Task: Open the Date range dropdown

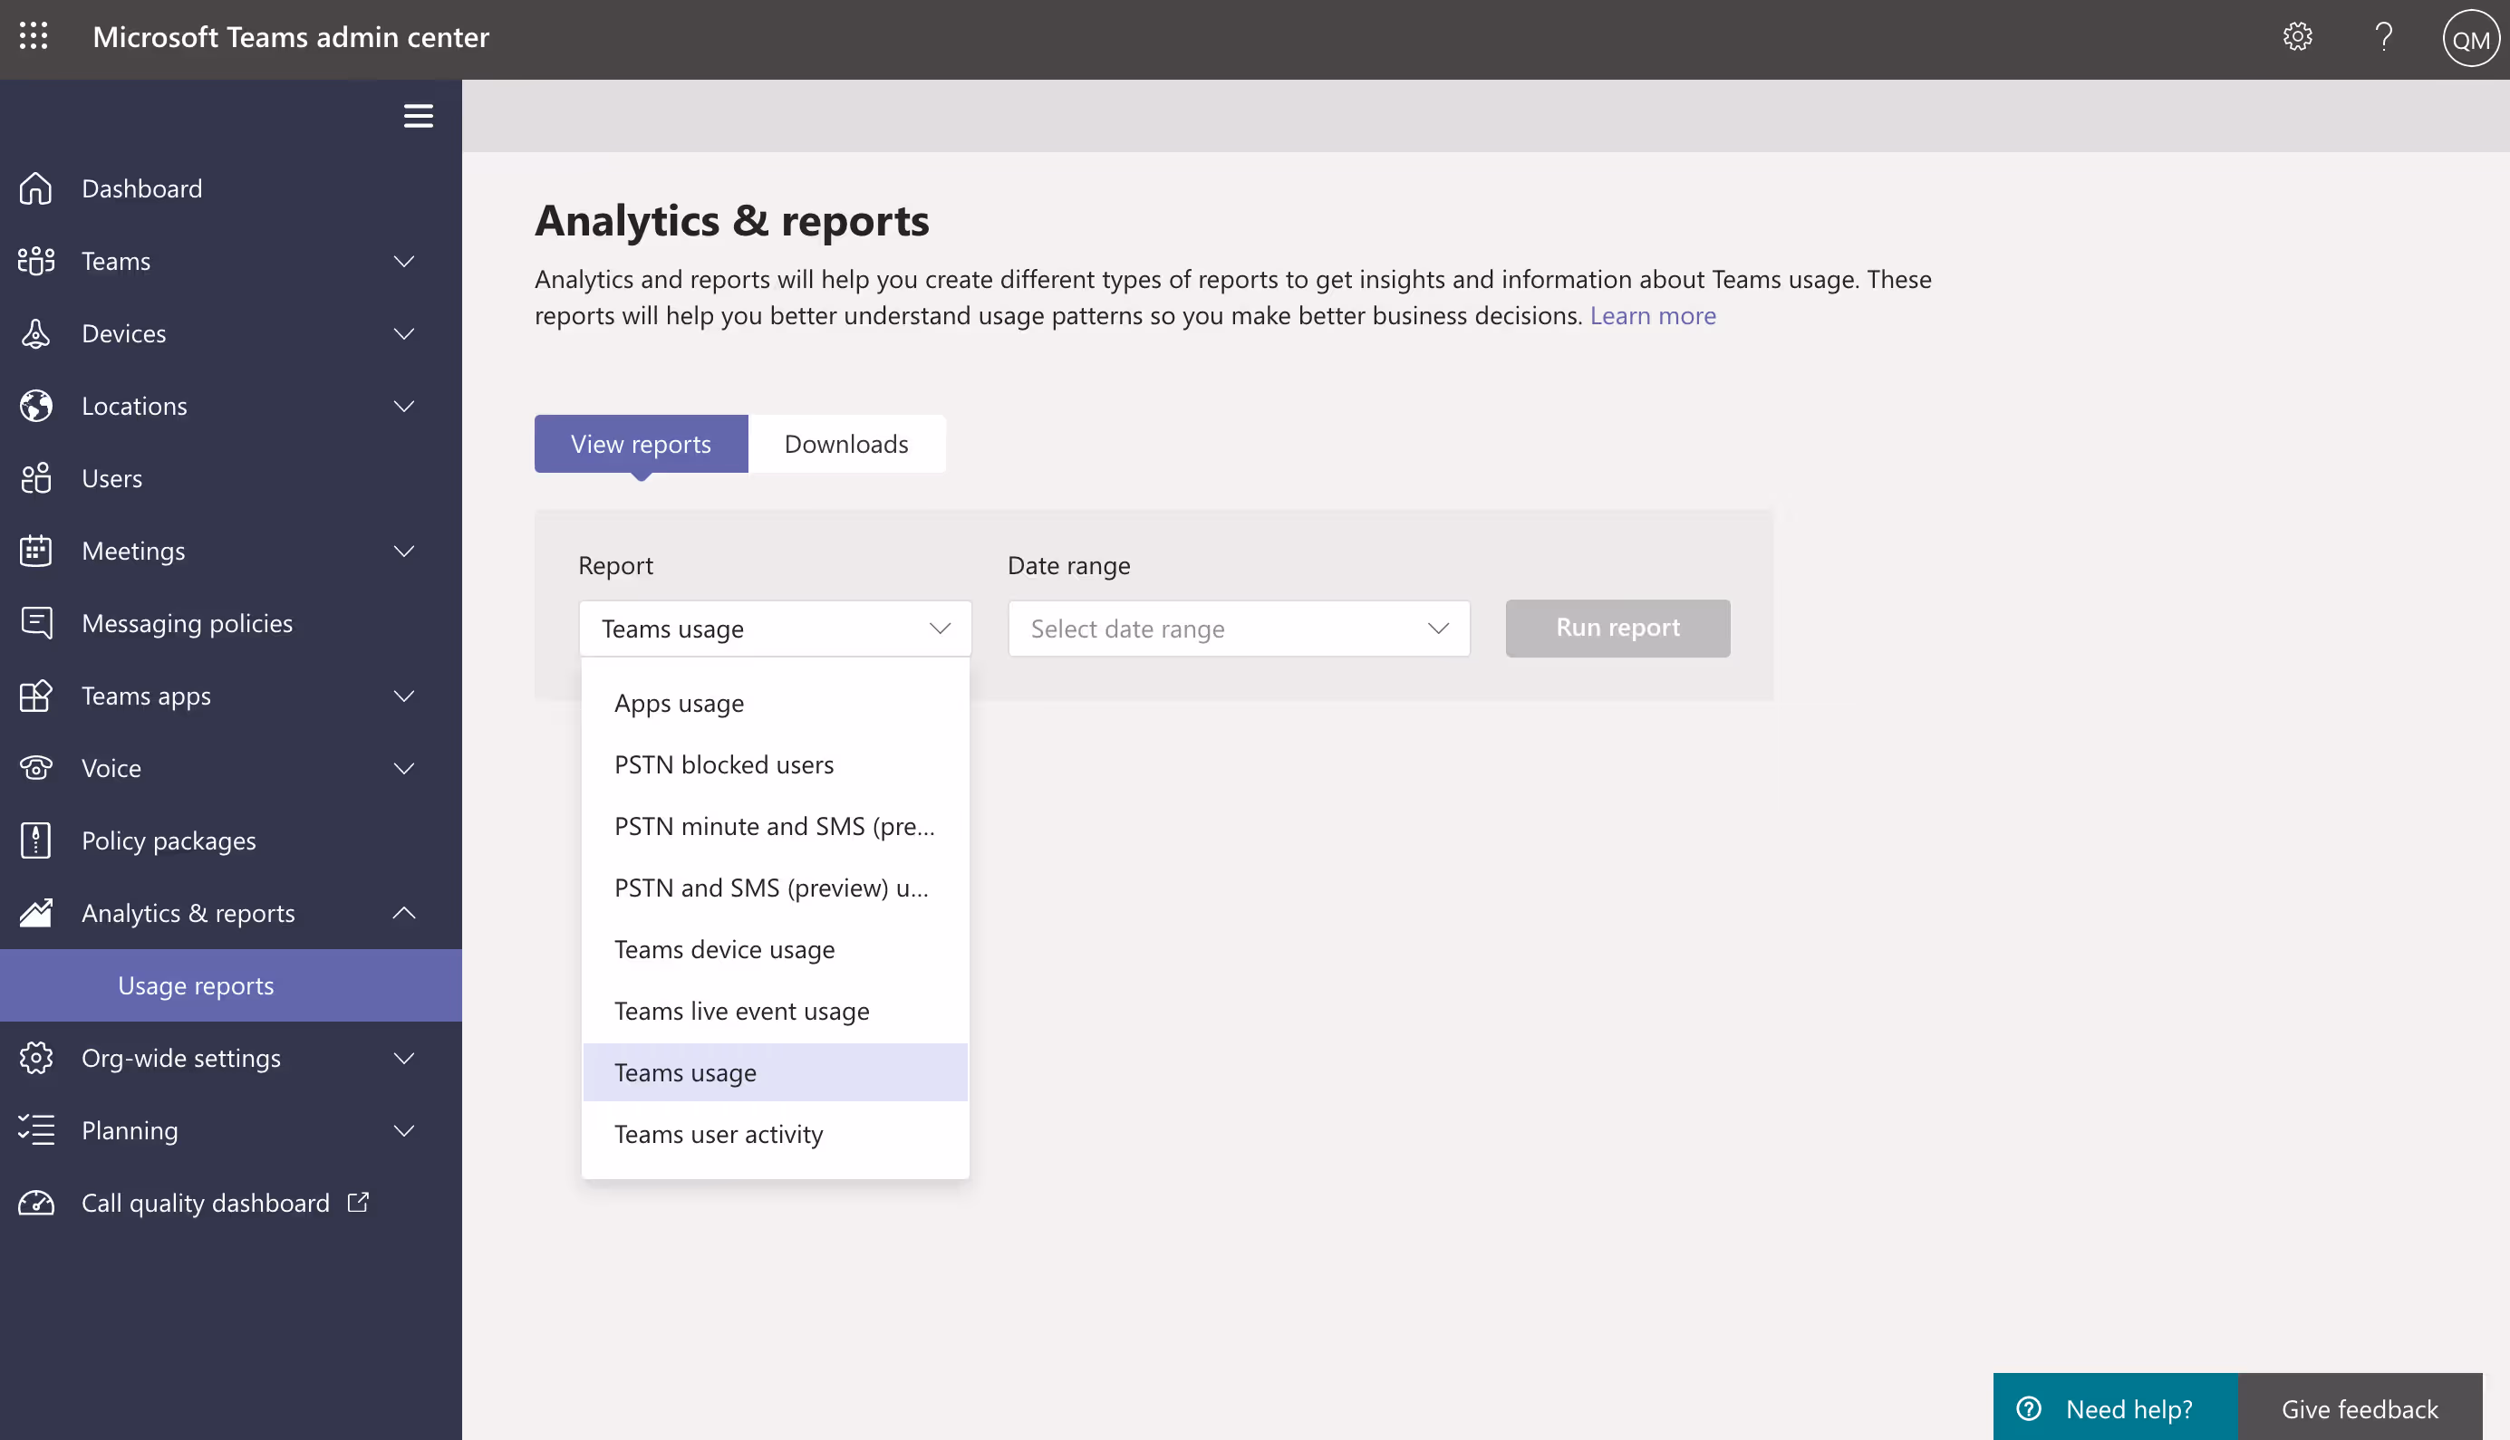Action: point(1238,628)
